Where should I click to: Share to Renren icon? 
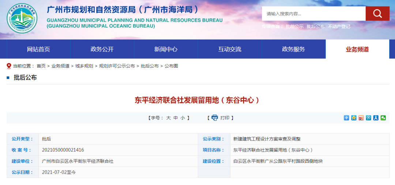(x=376, y=117)
